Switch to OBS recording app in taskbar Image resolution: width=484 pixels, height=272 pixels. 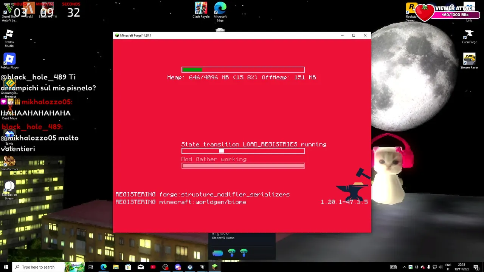coord(165,267)
